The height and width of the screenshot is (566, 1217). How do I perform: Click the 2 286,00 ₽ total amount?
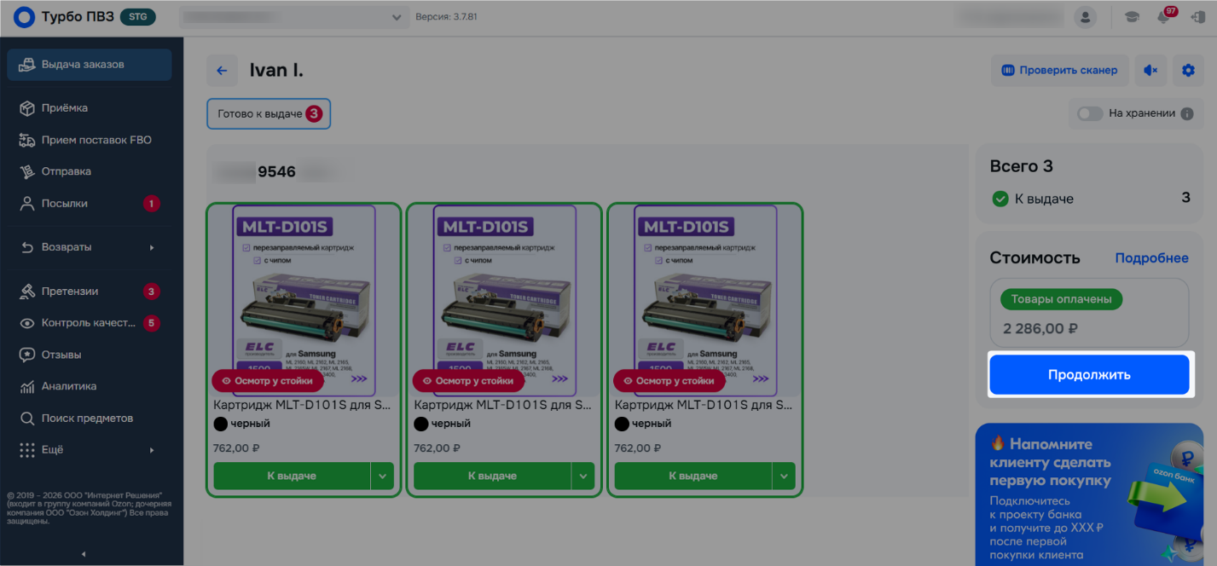(1040, 328)
